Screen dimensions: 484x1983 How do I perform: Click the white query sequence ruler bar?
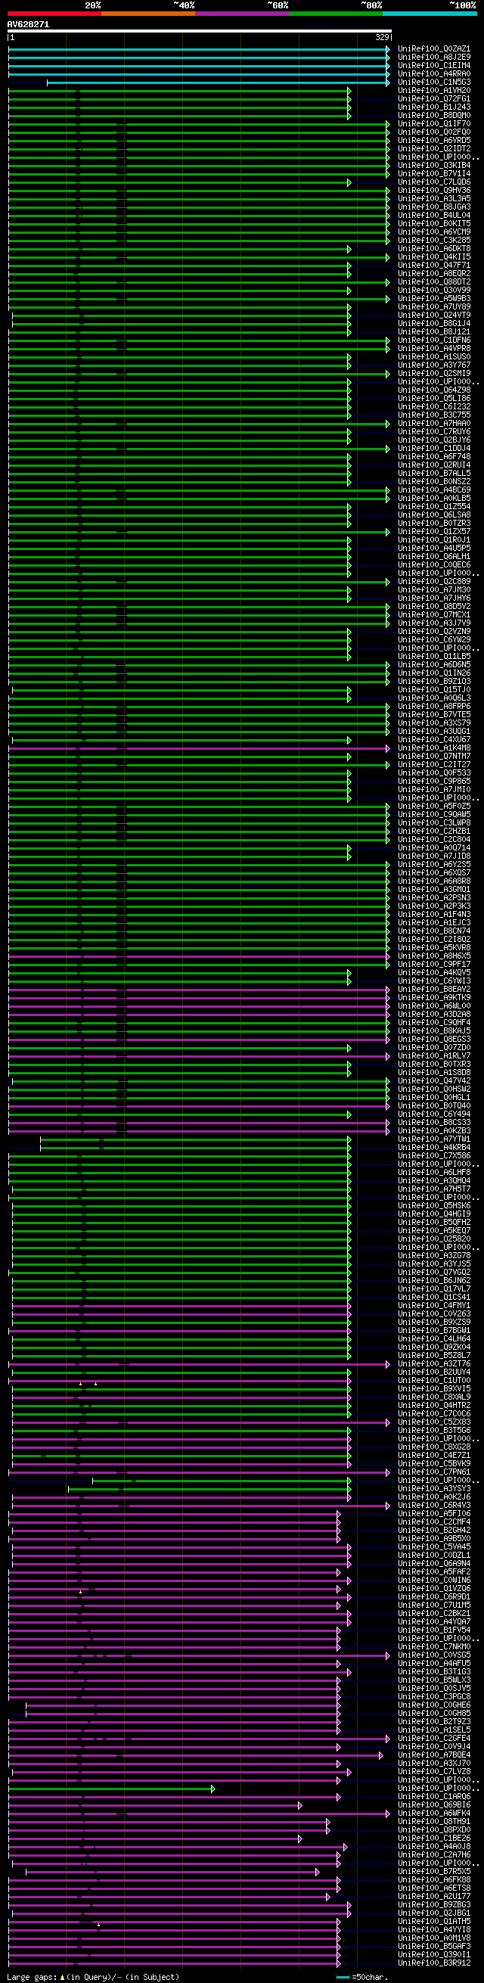[200, 32]
